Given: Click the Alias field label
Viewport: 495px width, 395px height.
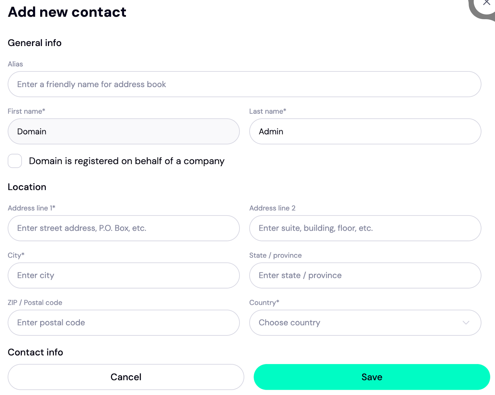Looking at the screenshot, I should pos(15,64).
